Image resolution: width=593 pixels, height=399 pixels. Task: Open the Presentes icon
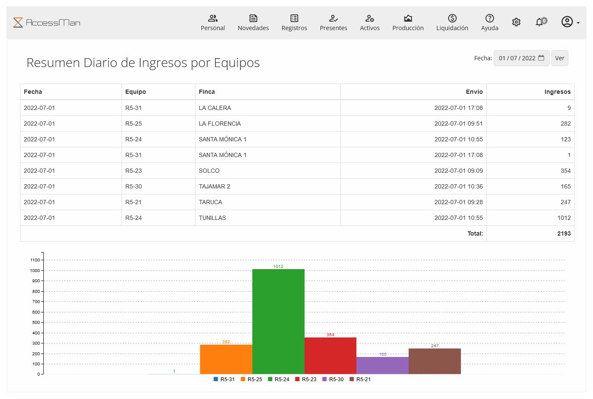(x=333, y=18)
